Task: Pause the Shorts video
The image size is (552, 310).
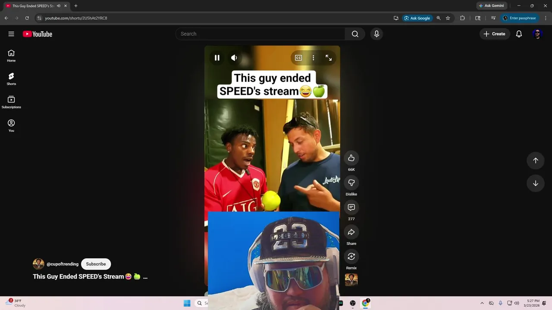Action: 217,58
